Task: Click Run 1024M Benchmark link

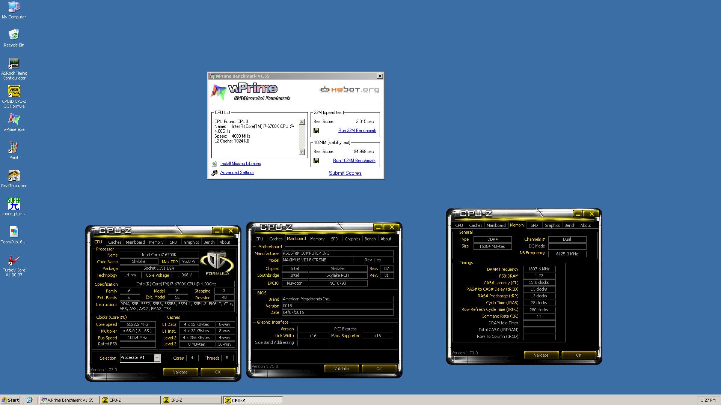Action: pos(354,160)
